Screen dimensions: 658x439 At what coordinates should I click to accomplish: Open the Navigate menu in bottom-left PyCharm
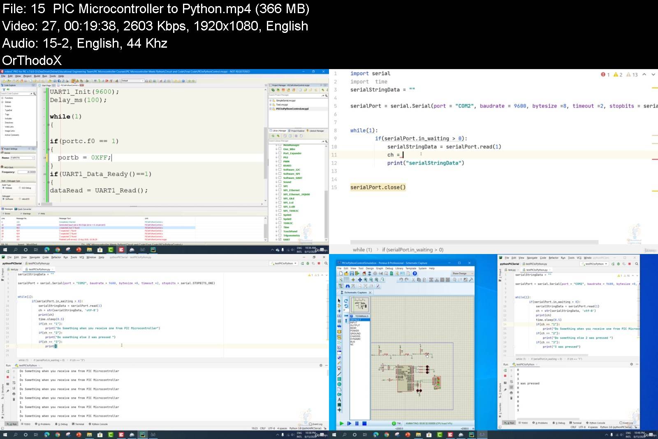click(35, 257)
